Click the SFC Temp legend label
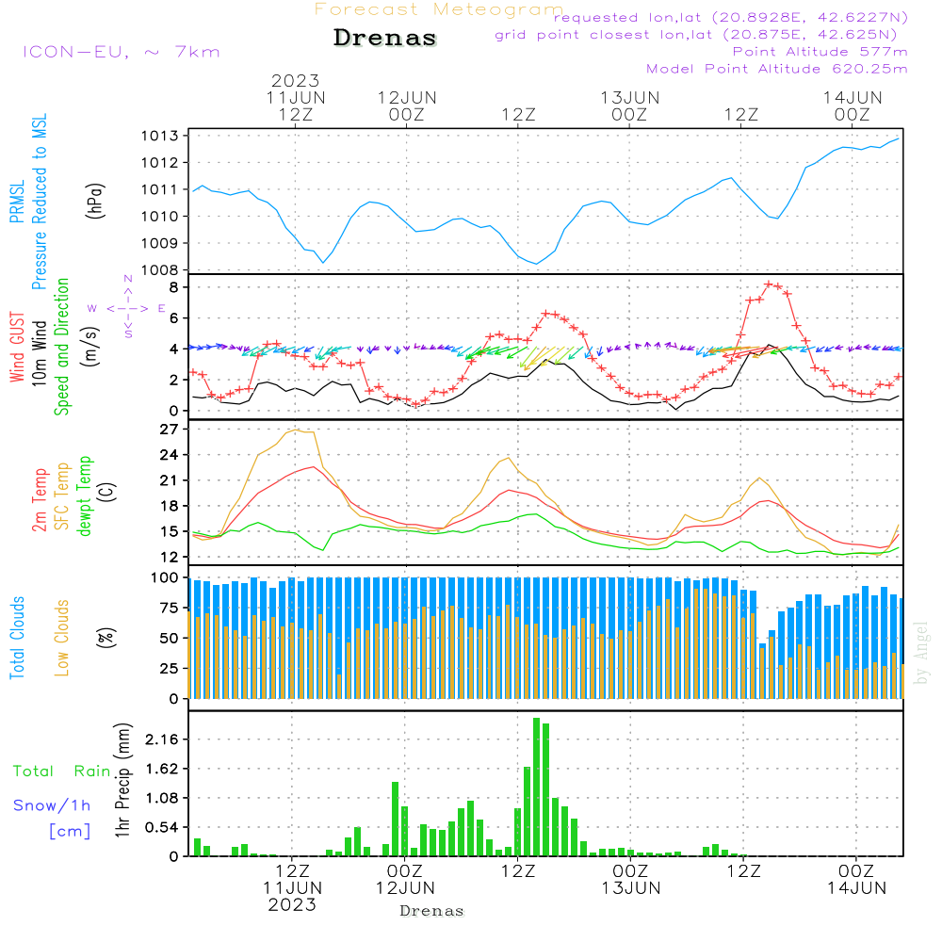 click(x=63, y=495)
